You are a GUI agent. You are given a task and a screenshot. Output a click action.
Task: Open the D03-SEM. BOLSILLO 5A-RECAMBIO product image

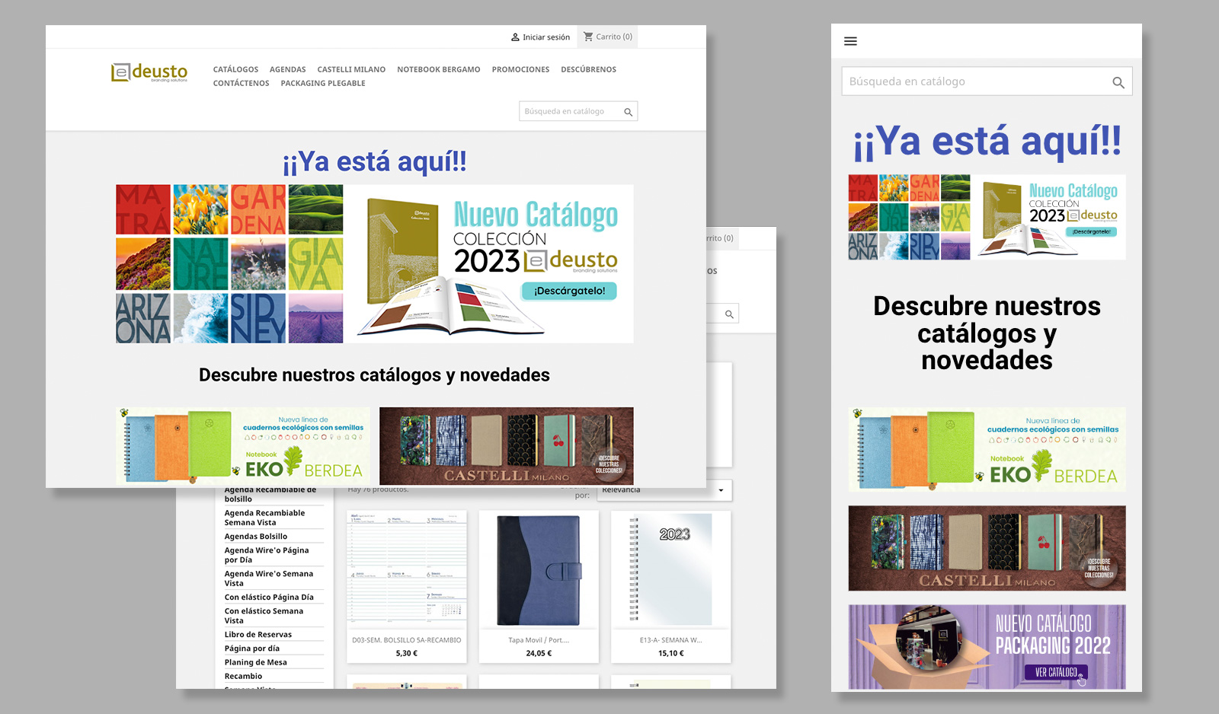coord(406,570)
